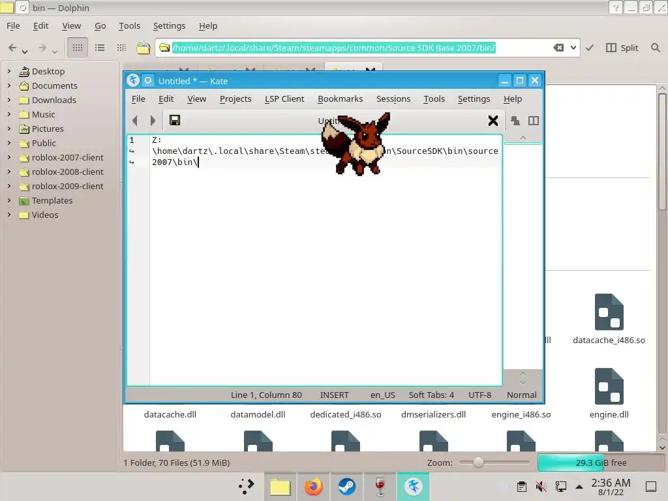
Task: Open Dolphin Go menu
Action: pyautogui.click(x=100, y=26)
